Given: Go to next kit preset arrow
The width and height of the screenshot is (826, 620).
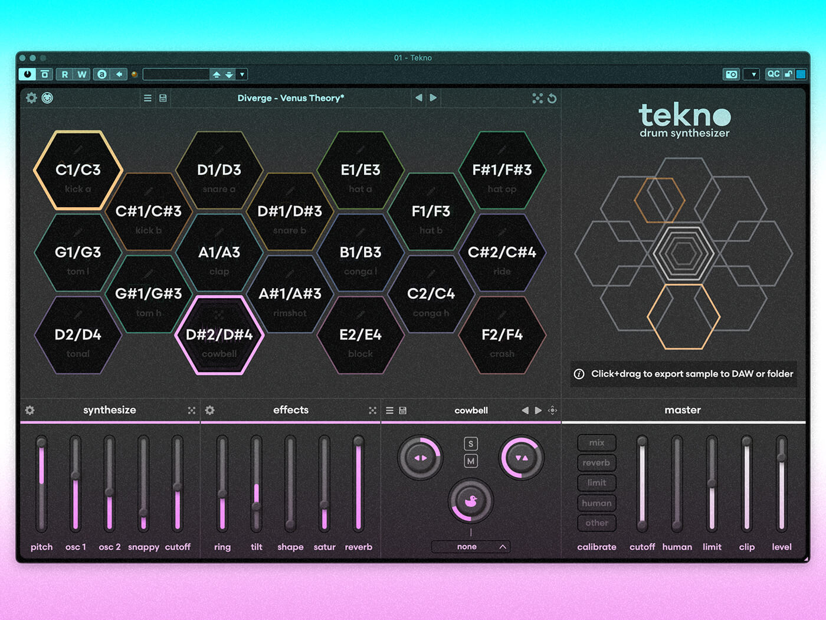Looking at the screenshot, I should [434, 98].
